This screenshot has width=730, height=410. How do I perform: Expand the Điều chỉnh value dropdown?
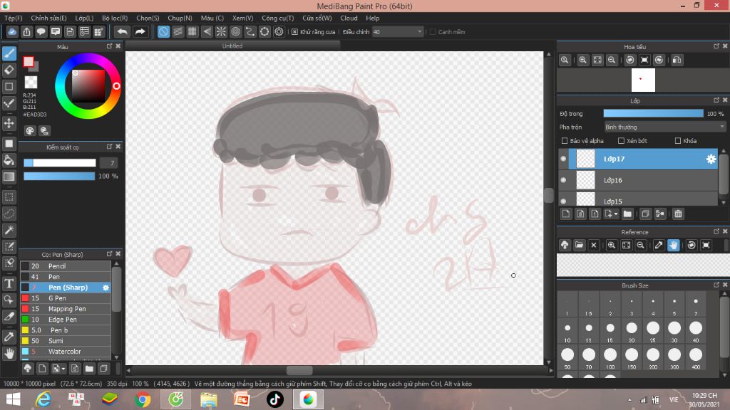419,32
